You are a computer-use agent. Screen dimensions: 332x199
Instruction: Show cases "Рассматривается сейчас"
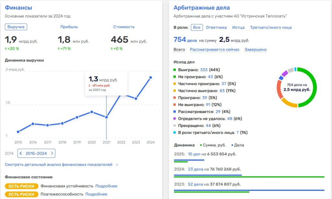coord(215,50)
